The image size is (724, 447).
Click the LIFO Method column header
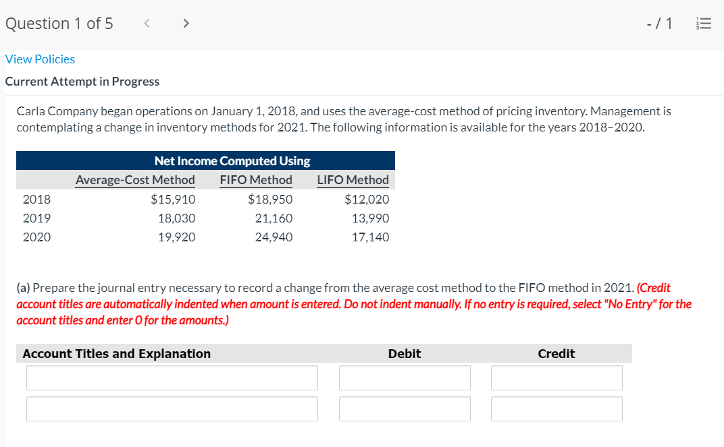(x=353, y=179)
